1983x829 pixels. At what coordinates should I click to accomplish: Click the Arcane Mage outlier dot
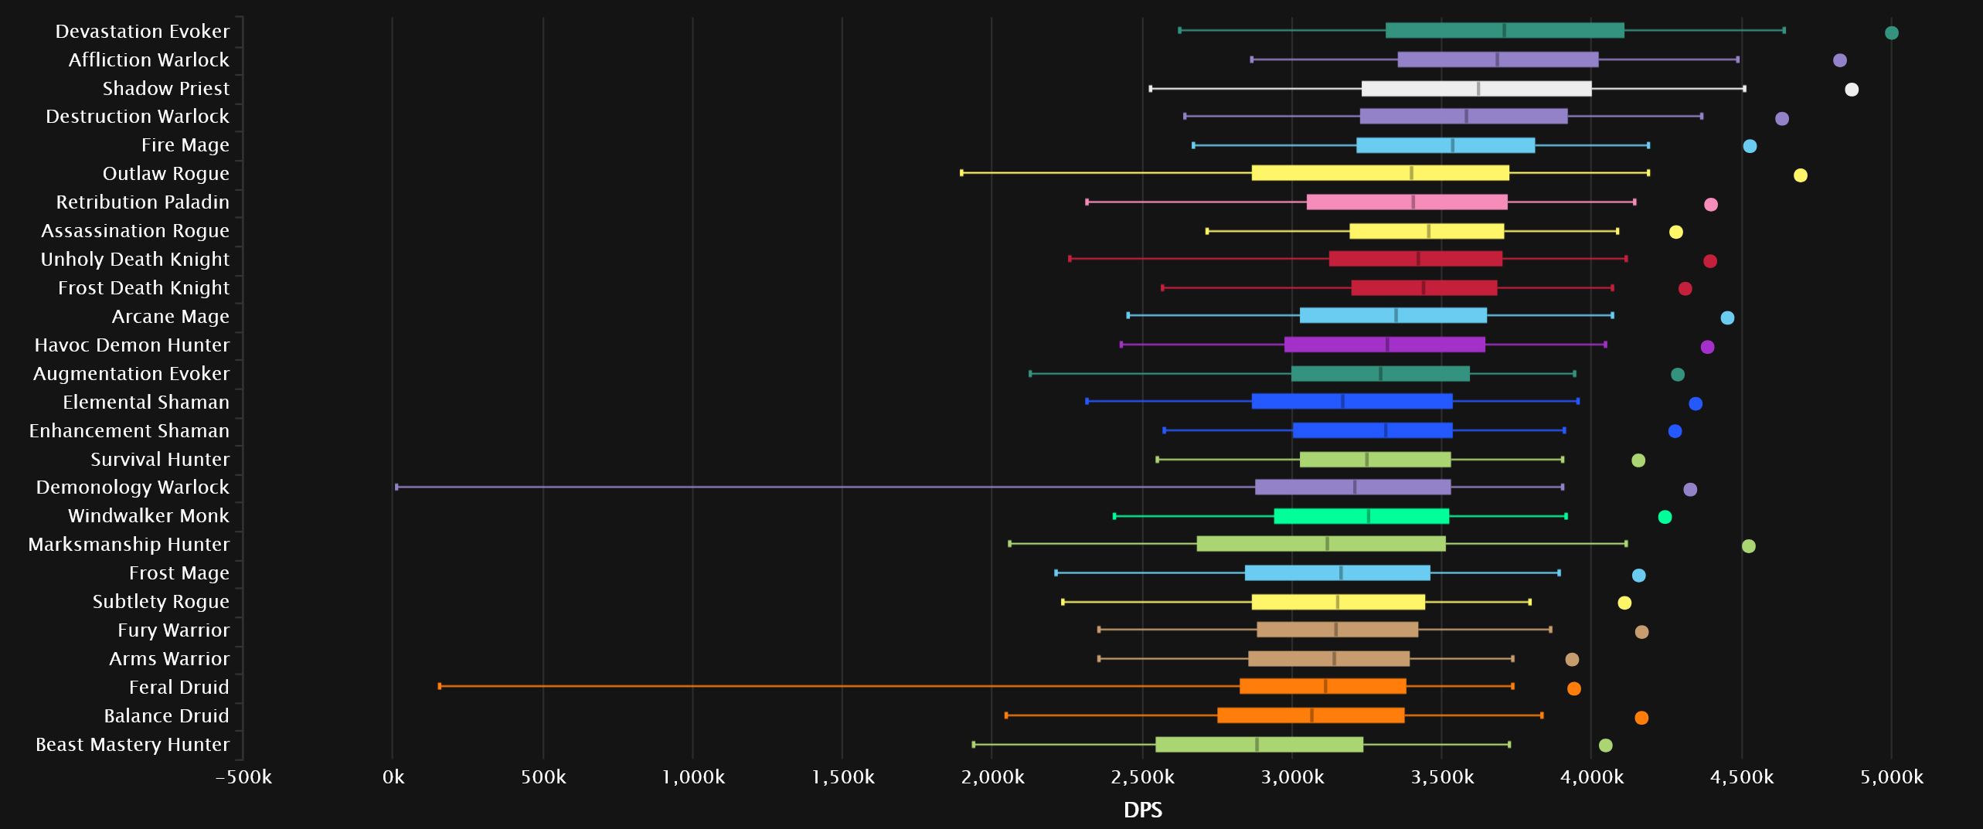[x=1727, y=318]
